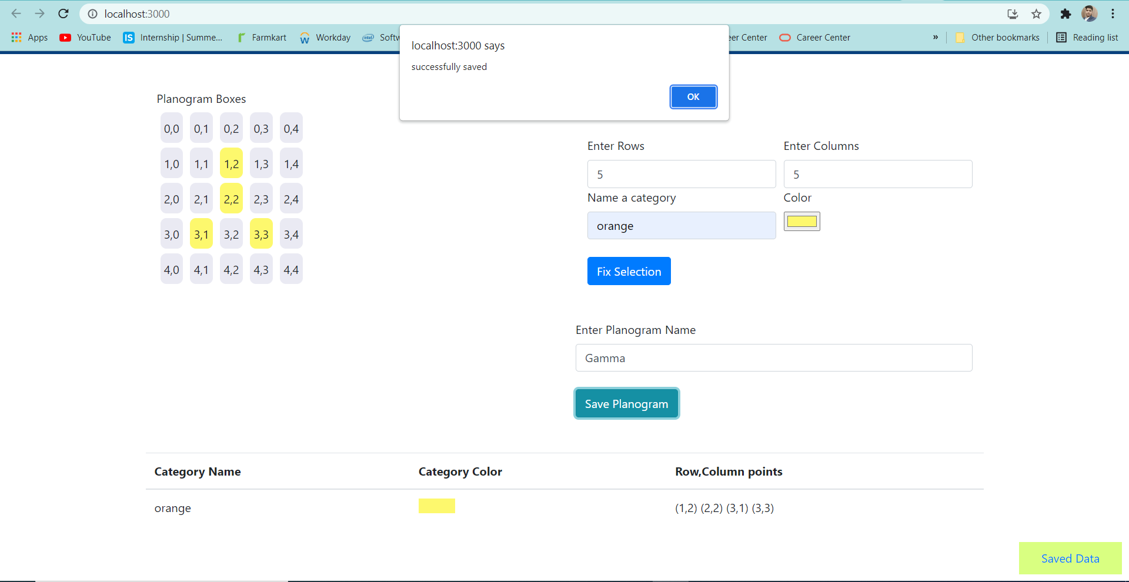Click the Enter Planogram Name field
Screen dimensions: 1129x582
[x=773, y=357]
